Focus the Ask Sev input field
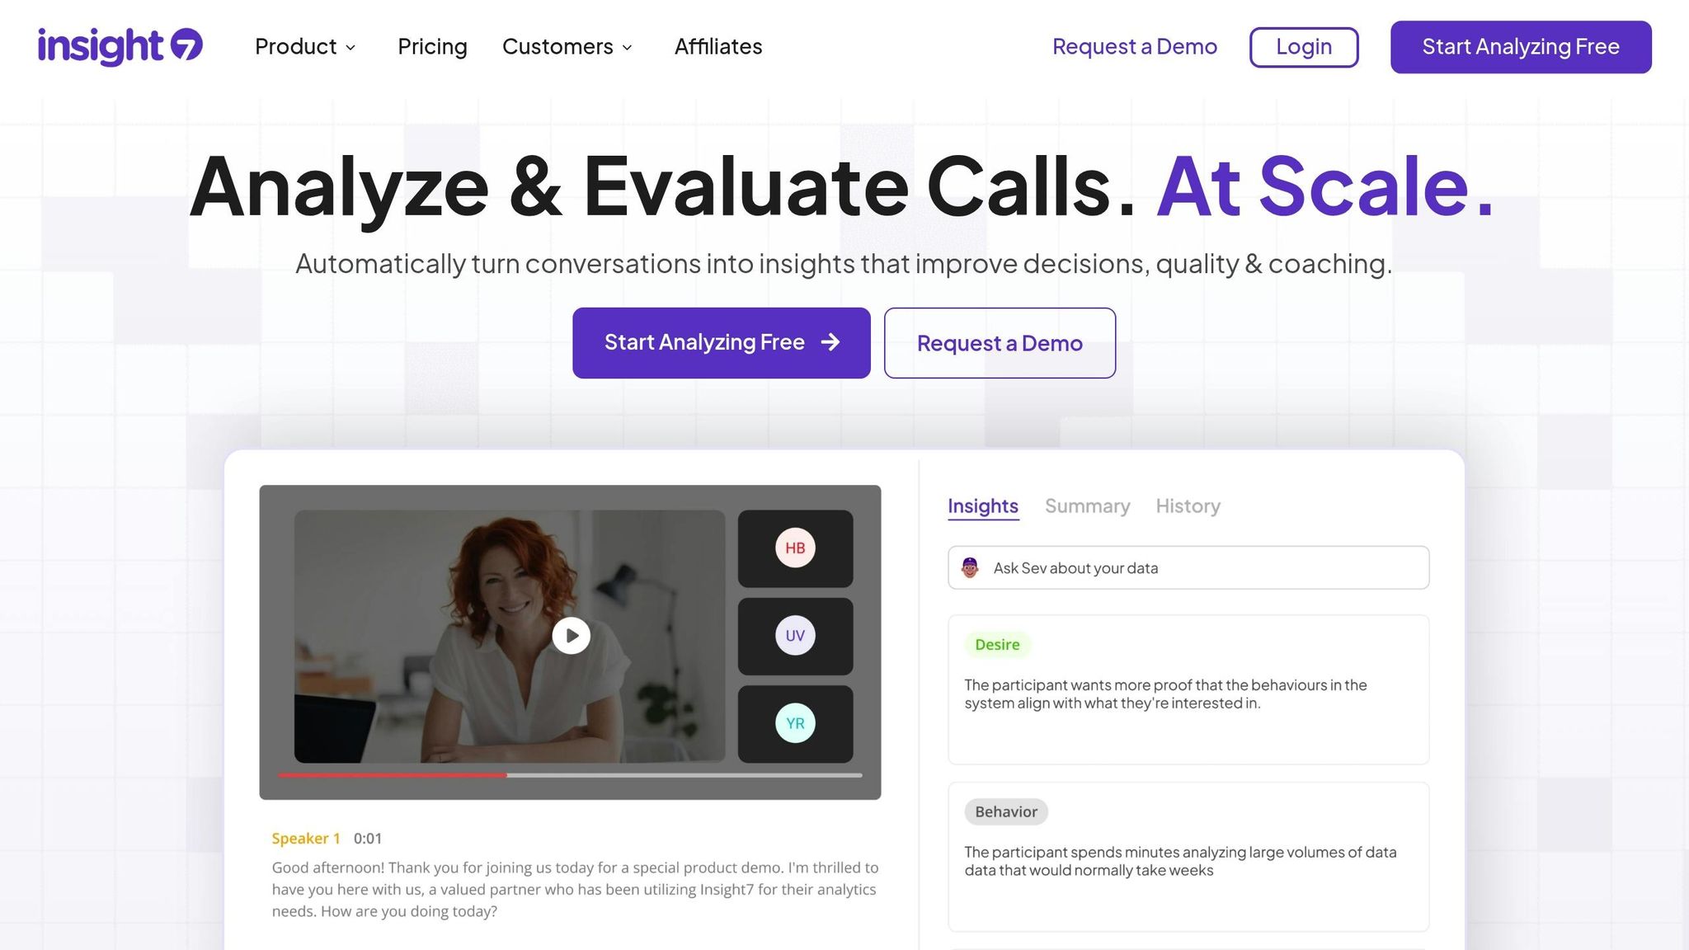Screen dimensions: 1689x950 [1188, 567]
